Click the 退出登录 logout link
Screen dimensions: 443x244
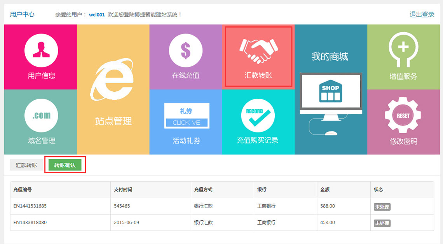[x=422, y=14]
